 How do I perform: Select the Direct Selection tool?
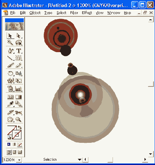[x=19, y=35]
